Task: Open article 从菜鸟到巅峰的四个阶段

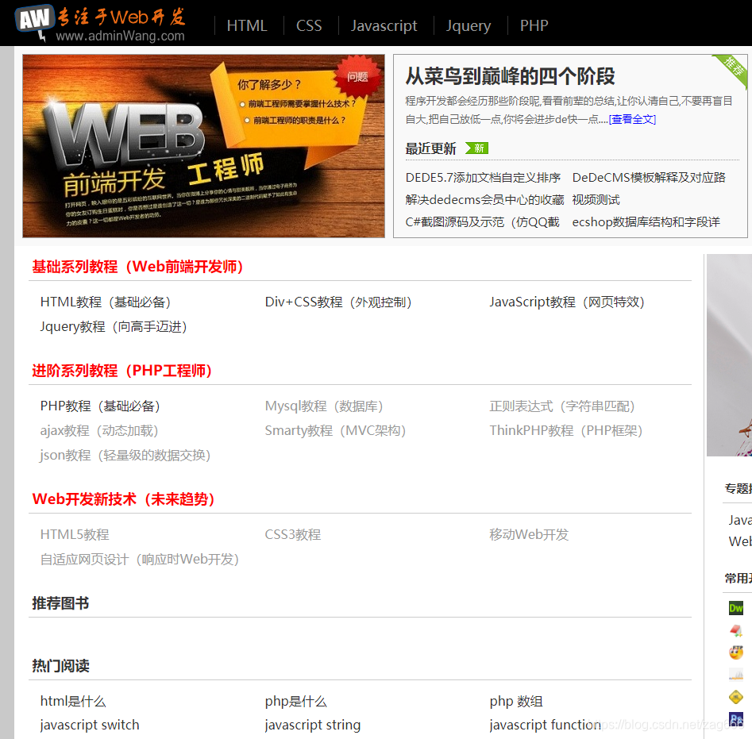Action: (x=510, y=76)
